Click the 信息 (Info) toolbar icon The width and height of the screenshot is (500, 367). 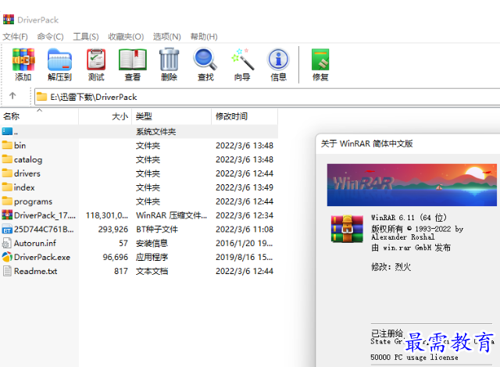pyautogui.click(x=278, y=60)
